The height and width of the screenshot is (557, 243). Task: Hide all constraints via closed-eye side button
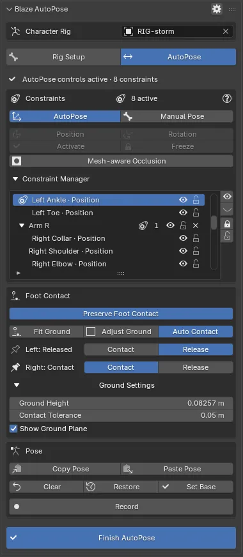coord(227,210)
